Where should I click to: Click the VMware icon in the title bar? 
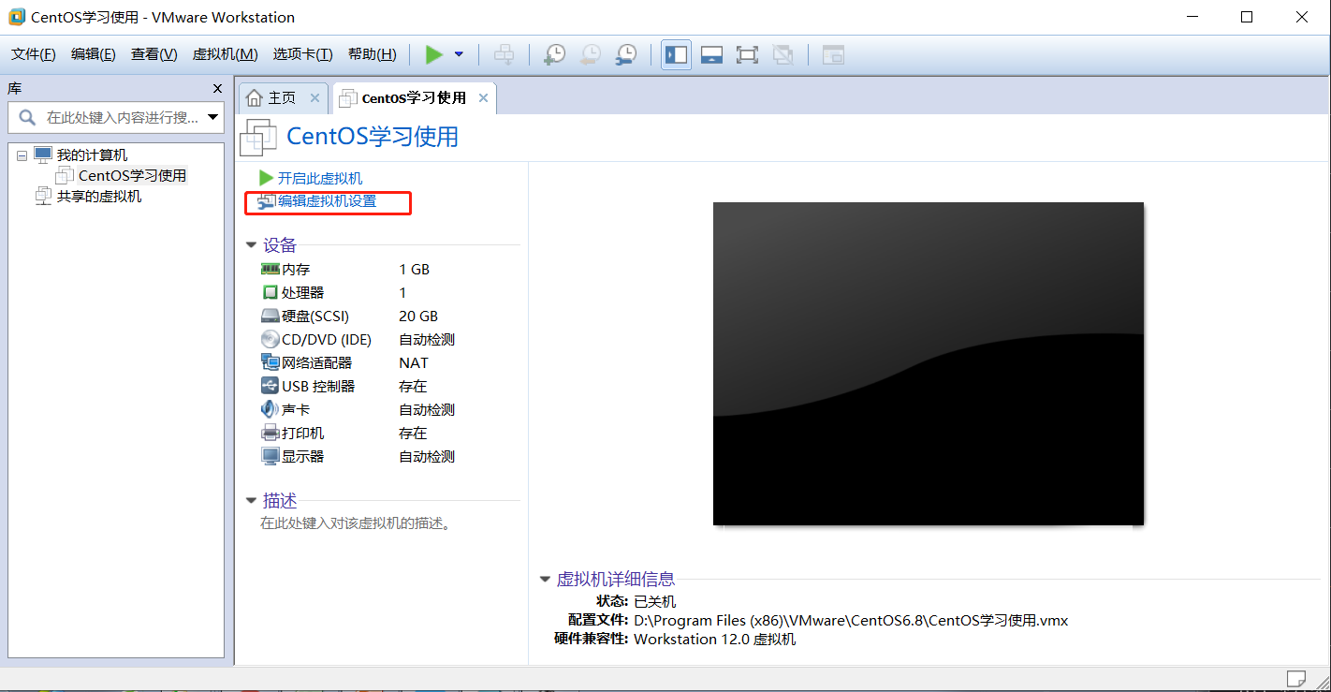(x=16, y=17)
